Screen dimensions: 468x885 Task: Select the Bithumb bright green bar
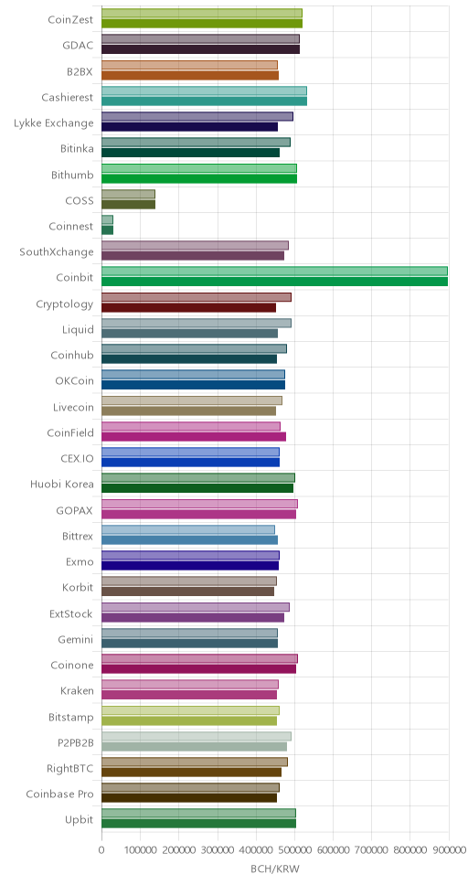pyautogui.click(x=199, y=178)
